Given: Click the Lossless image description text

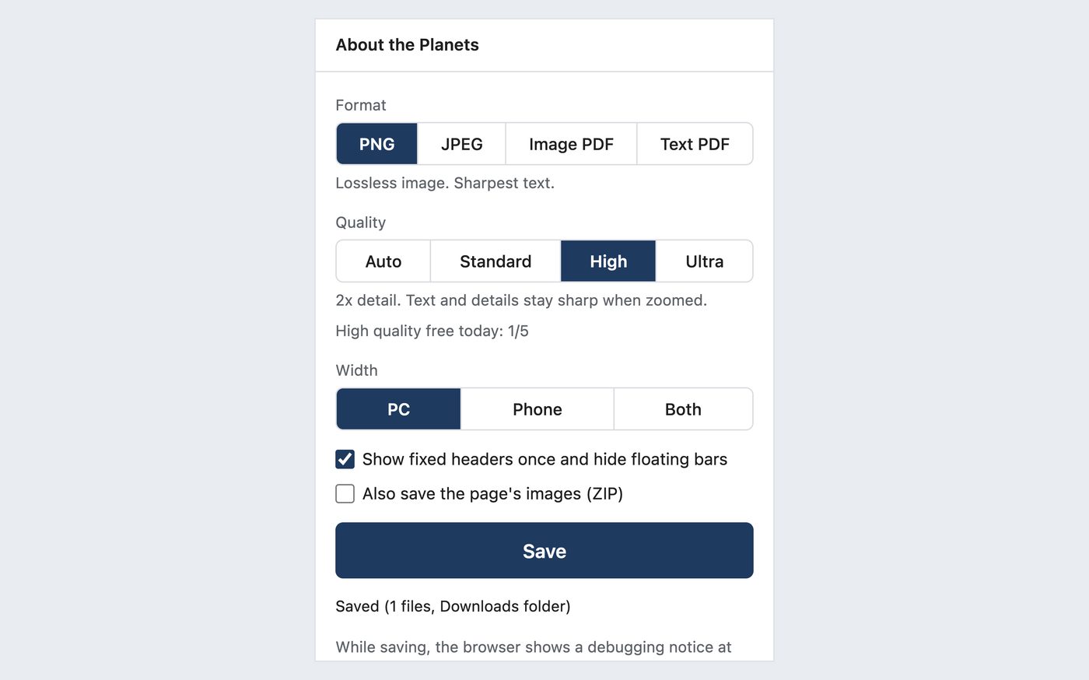Looking at the screenshot, I should [x=445, y=183].
